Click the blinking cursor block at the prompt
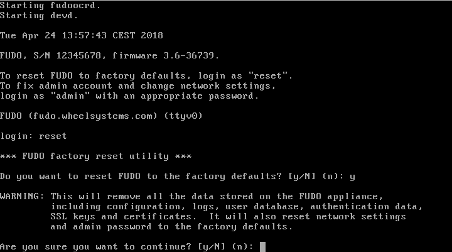This screenshot has width=452, height=252. click(262, 247)
